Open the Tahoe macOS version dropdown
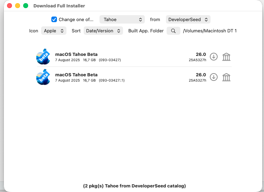 (122, 19)
